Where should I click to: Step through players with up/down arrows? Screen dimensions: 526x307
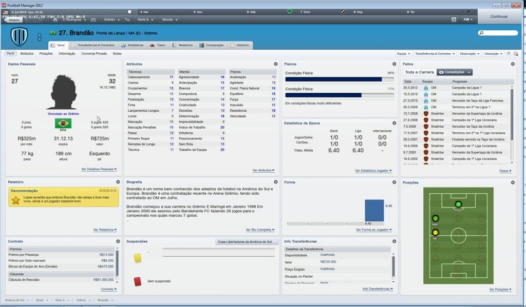click(x=39, y=37)
